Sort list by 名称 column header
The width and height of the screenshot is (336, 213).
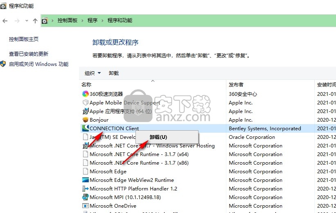click(86, 85)
